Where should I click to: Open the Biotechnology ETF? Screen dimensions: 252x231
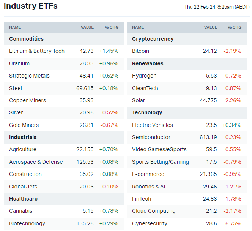(27, 223)
